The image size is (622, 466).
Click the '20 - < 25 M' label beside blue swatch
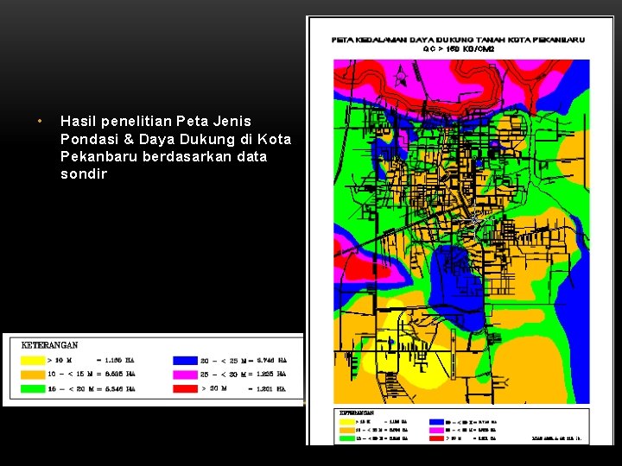coord(224,361)
